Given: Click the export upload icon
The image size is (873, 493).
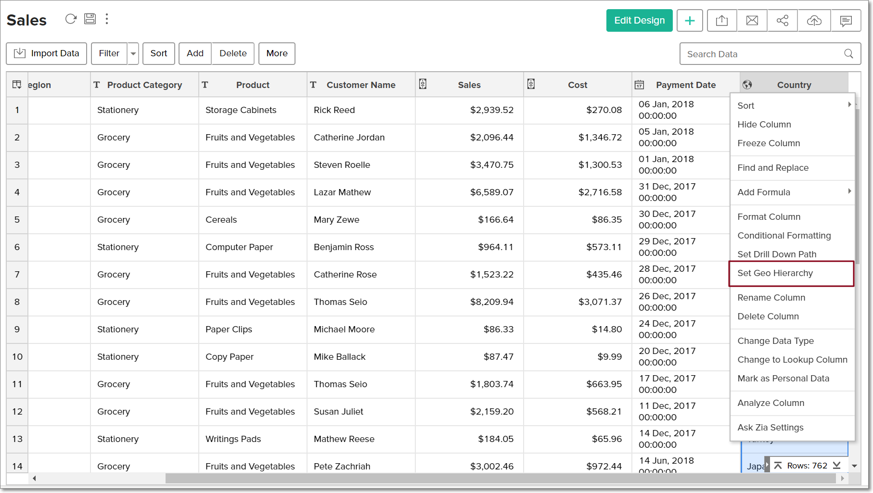Looking at the screenshot, I should 721,21.
